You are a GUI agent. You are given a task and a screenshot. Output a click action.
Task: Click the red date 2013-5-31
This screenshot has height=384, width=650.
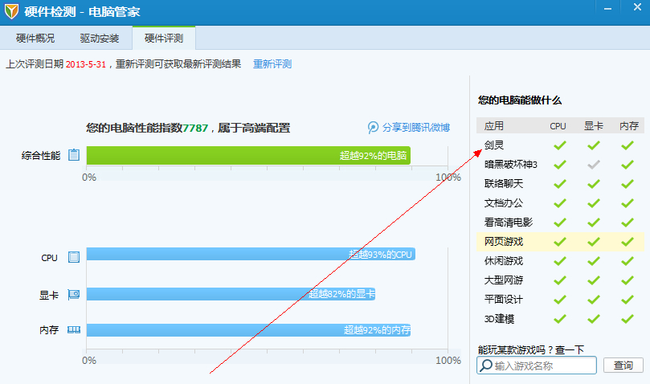[x=86, y=64]
